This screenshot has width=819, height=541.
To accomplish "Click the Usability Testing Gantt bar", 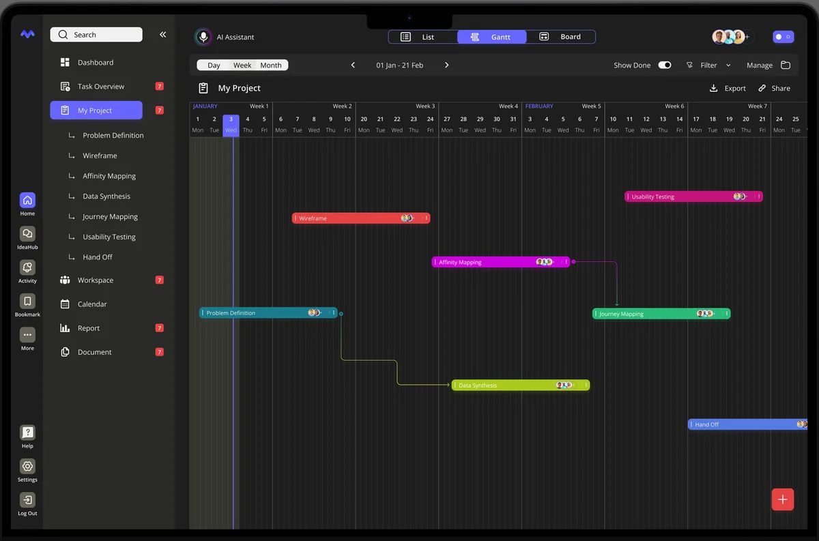I will [x=693, y=196].
